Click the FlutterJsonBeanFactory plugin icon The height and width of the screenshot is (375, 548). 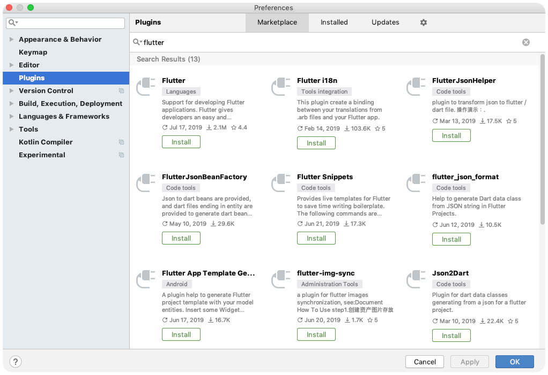pyautogui.click(x=146, y=182)
